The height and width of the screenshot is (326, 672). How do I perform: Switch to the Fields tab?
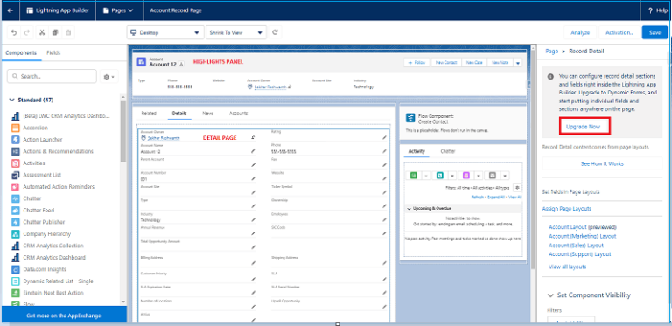pyautogui.click(x=53, y=53)
